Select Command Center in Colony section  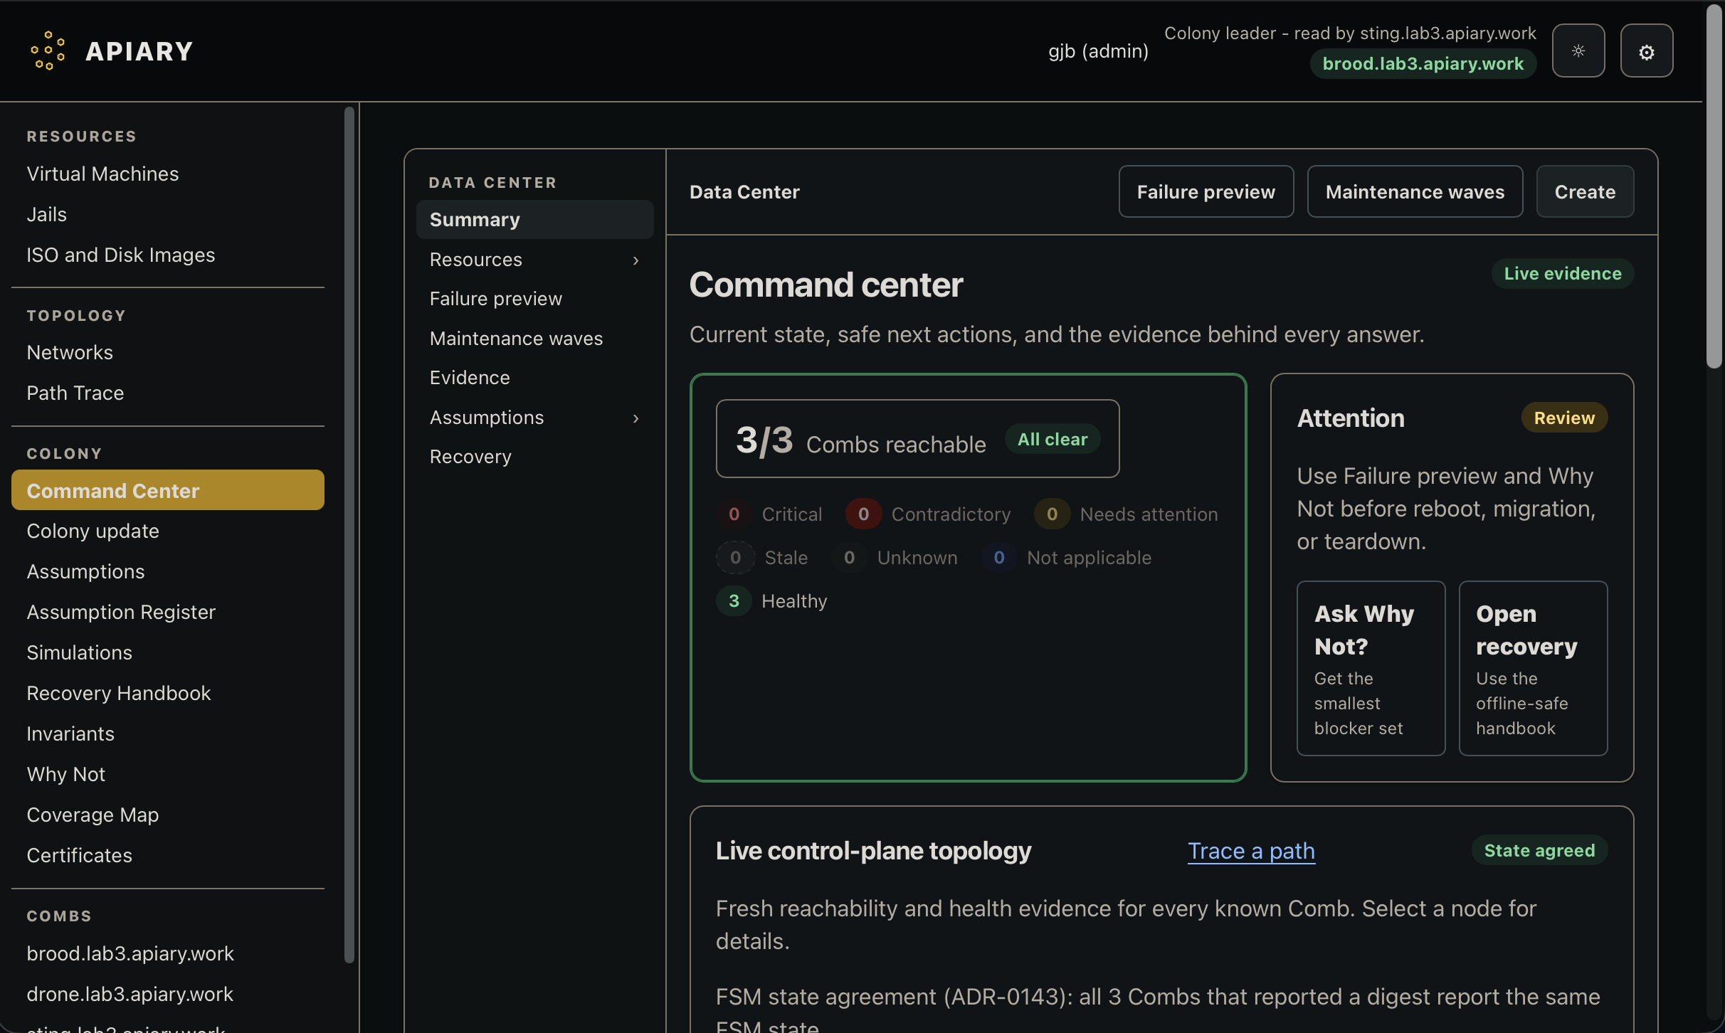[x=168, y=490]
